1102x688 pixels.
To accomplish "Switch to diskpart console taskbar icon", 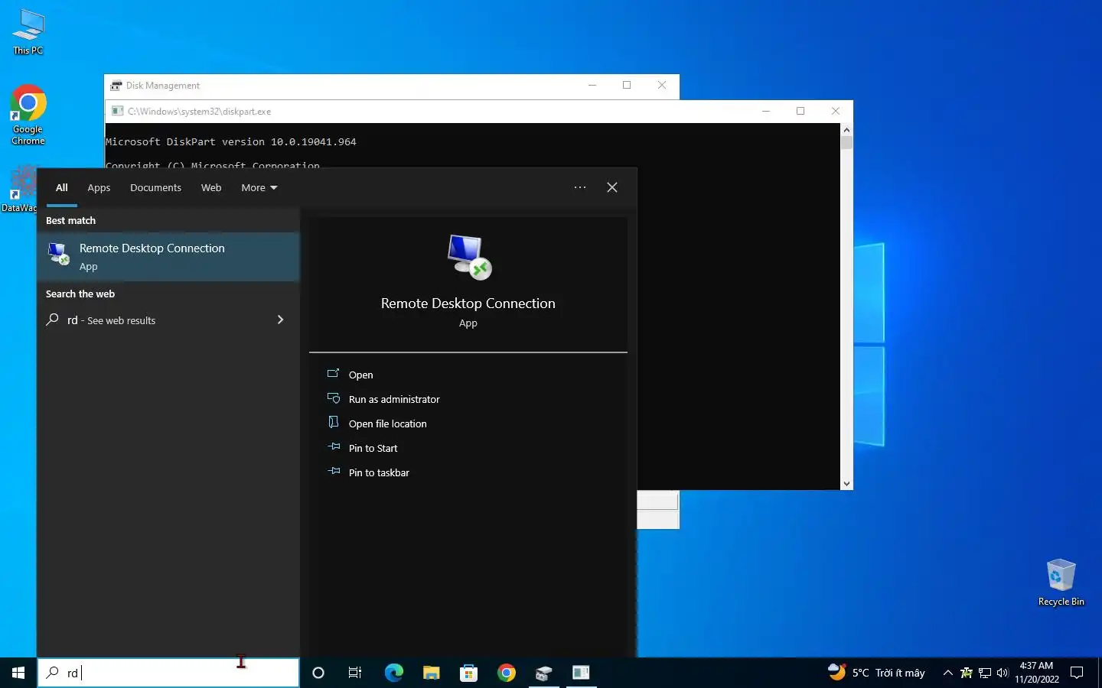I will 582,673.
